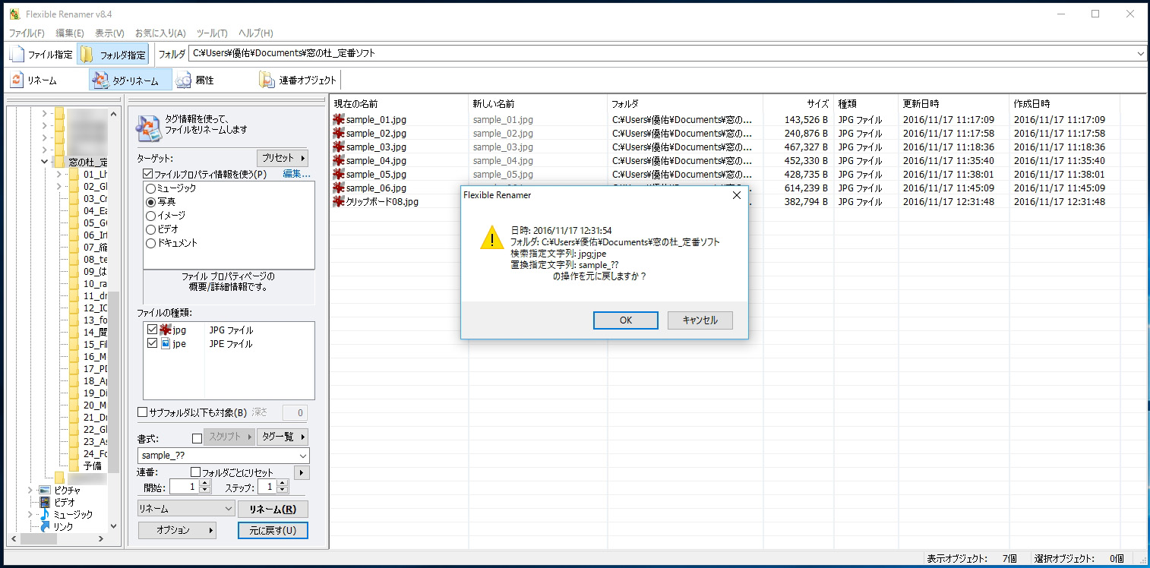Select the 写真 radio button
Screen dimensions: 1150x568
[x=150, y=202]
